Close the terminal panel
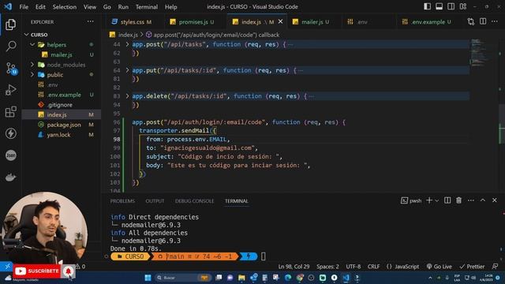505x284 pixels. point(495,200)
